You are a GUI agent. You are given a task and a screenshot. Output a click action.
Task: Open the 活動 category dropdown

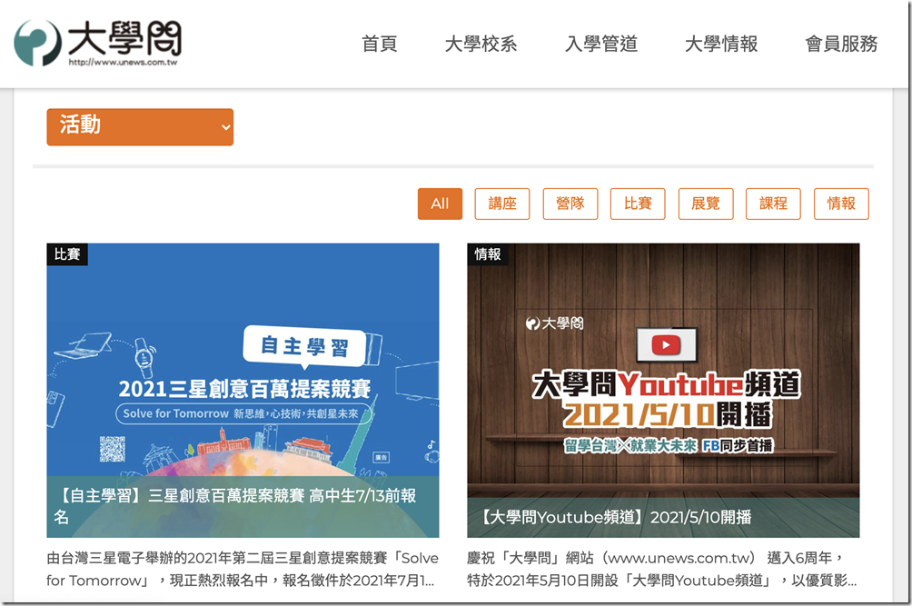click(x=140, y=127)
